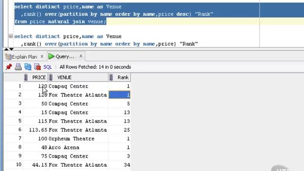Select the price 75 cell in row 9
The image size is (304, 171).
click(x=36, y=156)
